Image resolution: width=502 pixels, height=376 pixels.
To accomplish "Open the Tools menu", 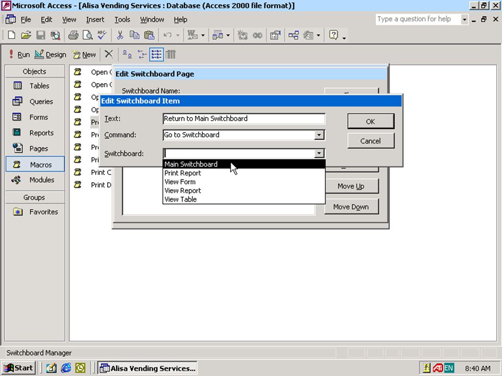I will 122,19.
